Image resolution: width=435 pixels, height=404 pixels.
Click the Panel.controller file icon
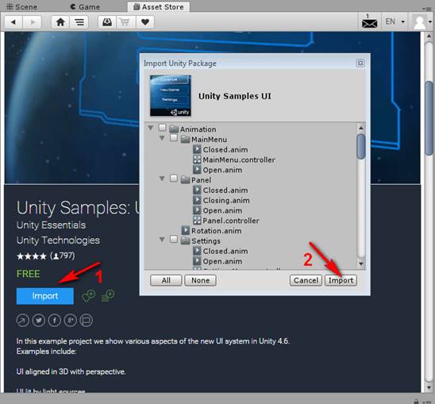pos(197,221)
